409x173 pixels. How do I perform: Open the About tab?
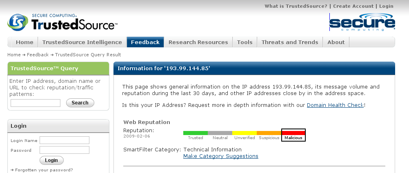[336, 42]
